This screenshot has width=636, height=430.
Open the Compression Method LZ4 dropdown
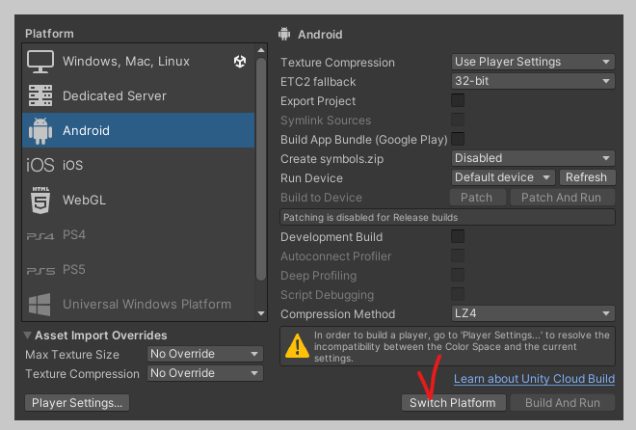tap(533, 313)
